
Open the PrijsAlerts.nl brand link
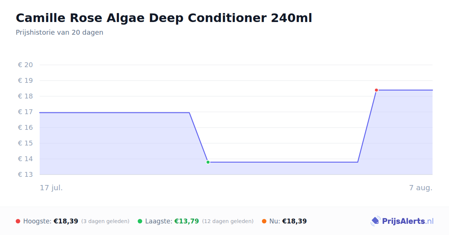(402, 221)
